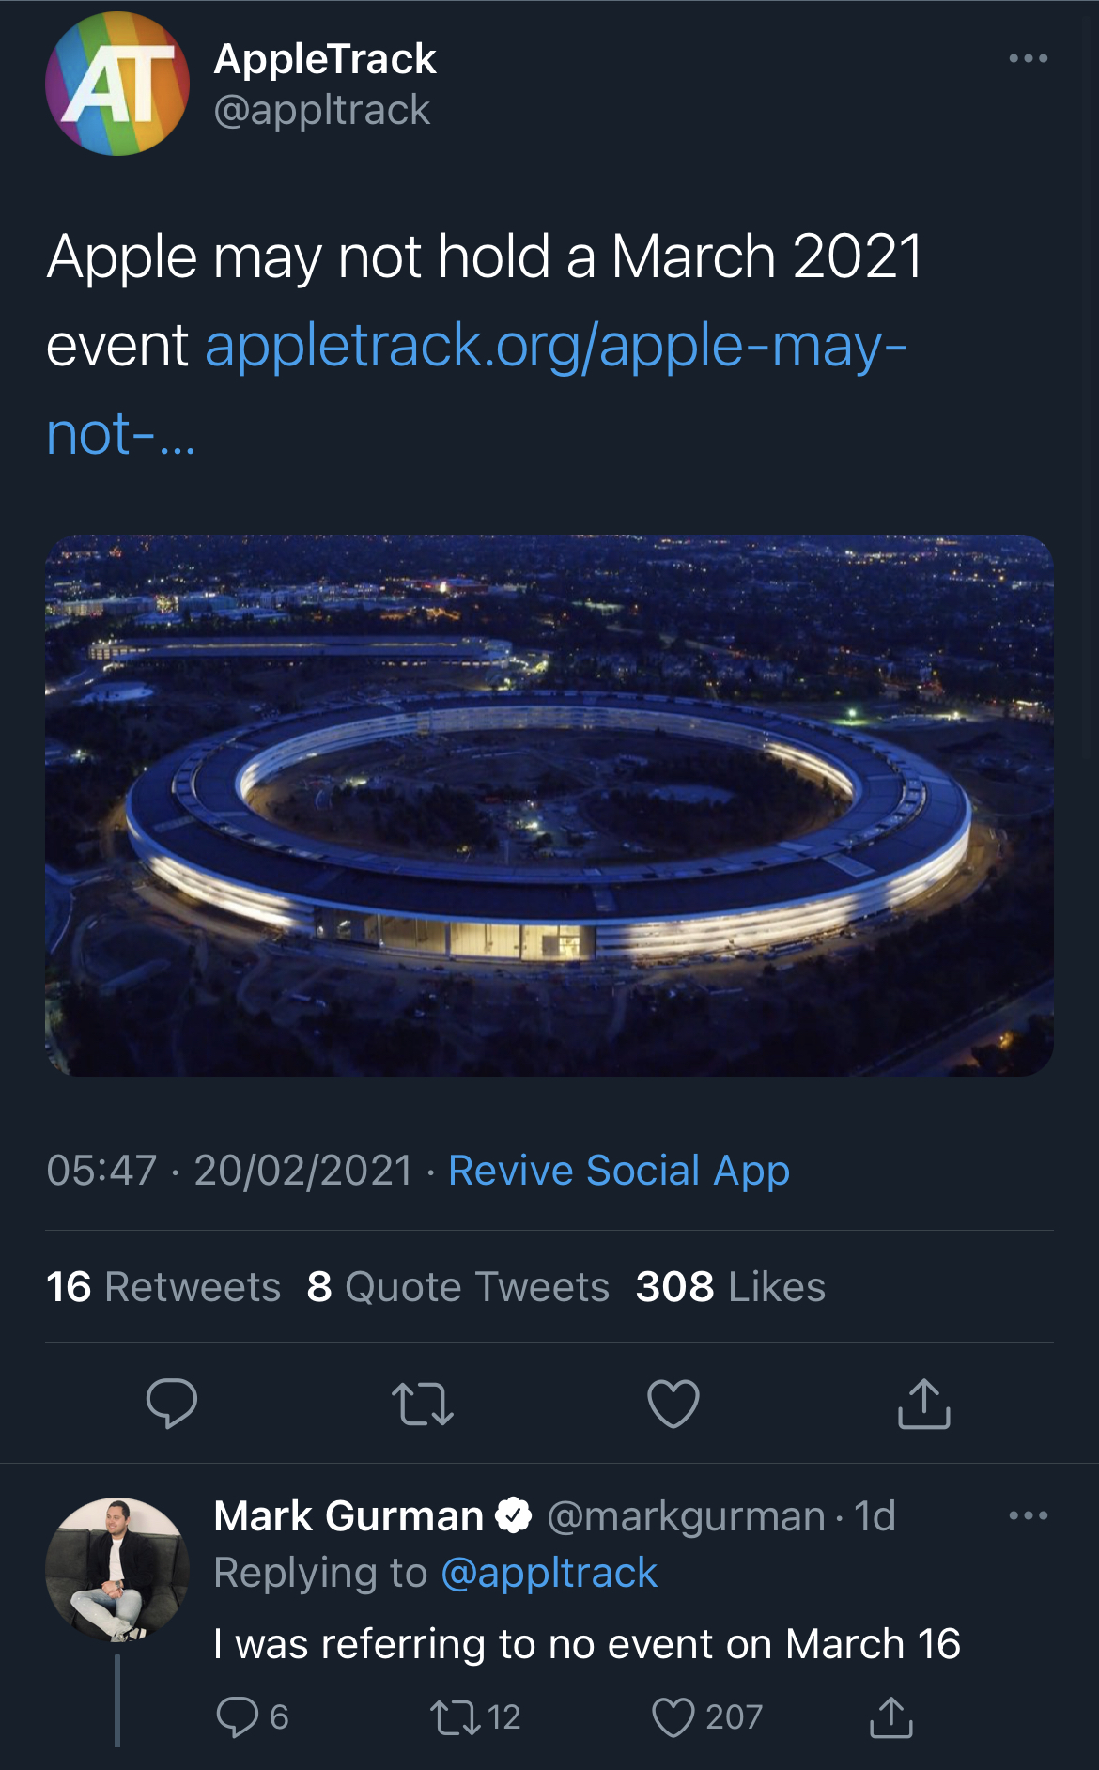The image size is (1099, 1770).
Task: View the Apple Park aerial photo
Action: pyautogui.click(x=549, y=805)
